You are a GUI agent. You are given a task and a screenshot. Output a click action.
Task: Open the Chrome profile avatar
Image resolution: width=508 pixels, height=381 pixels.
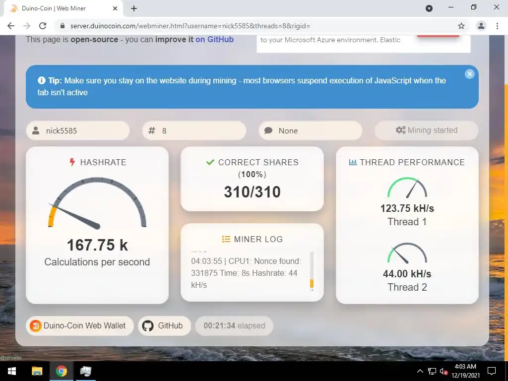pyautogui.click(x=481, y=26)
